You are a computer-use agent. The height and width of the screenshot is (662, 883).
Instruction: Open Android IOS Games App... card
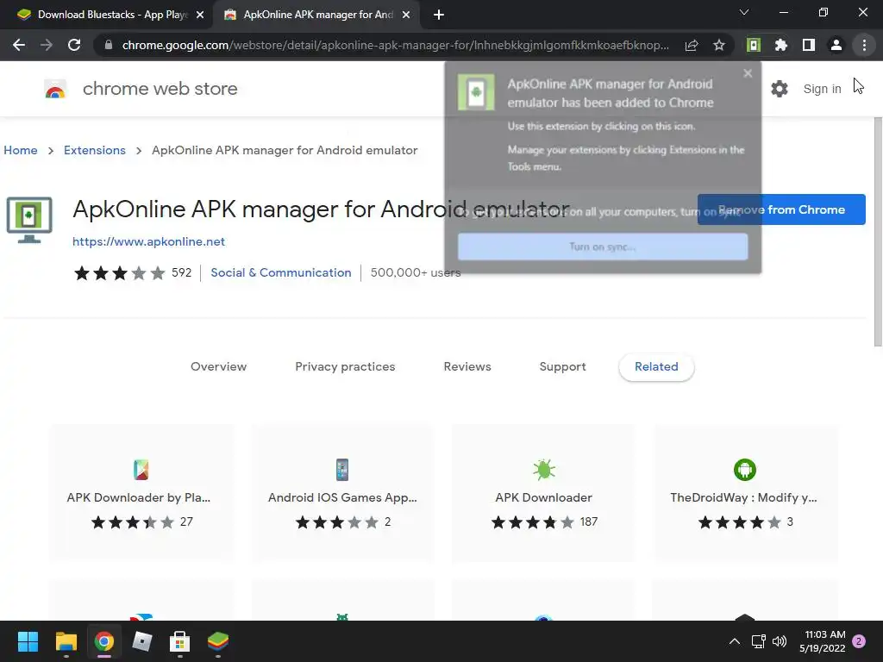pyautogui.click(x=342, y=493)
